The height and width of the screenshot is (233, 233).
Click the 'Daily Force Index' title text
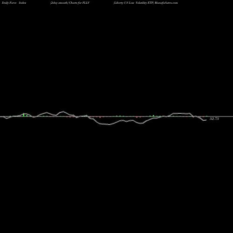pos(14,3)
